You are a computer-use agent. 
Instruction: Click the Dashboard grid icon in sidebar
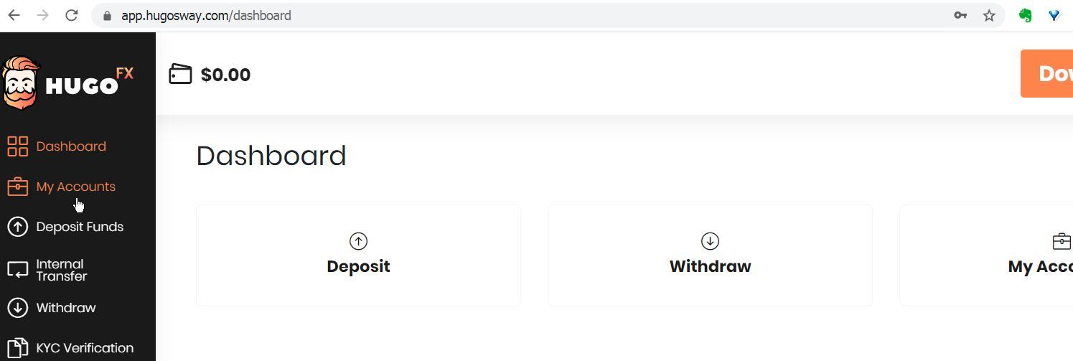pos(17,146)
